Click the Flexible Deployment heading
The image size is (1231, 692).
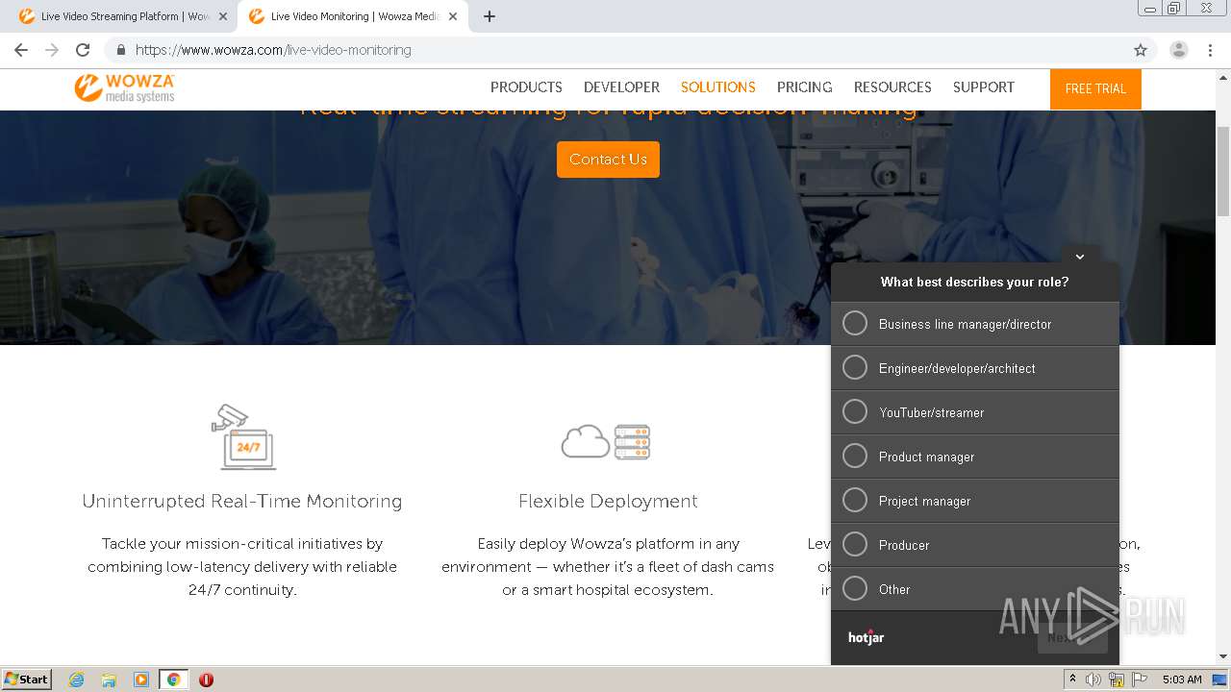608,502
